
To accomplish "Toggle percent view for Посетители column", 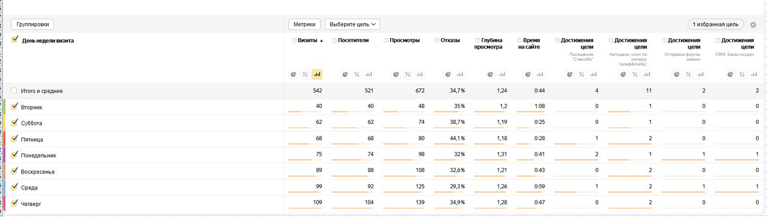I will 356,75.
